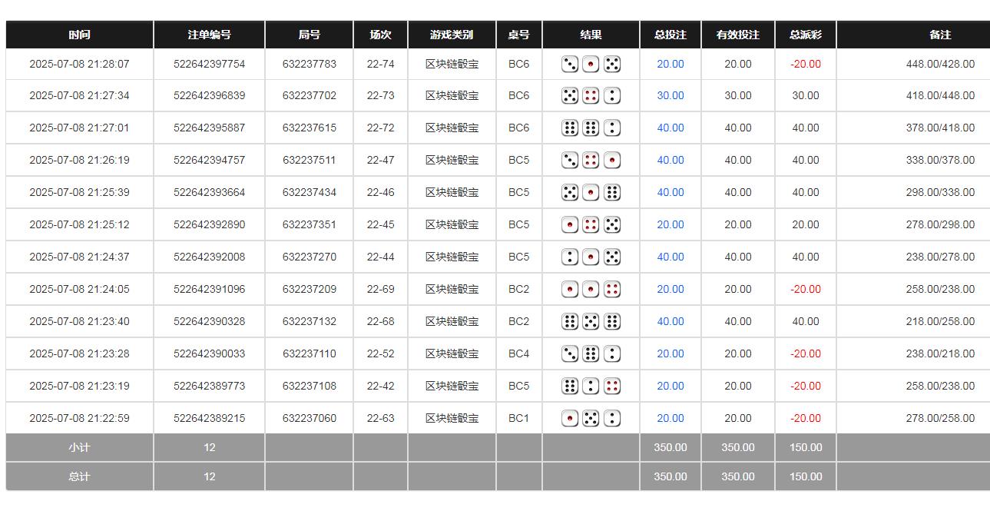
Task: Click the red four die in round 22-73
Action: click(591, 96)
